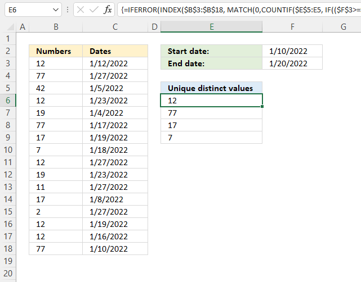
Task: Click date cell 1/4/2022
Action: (x=115, y=113)
